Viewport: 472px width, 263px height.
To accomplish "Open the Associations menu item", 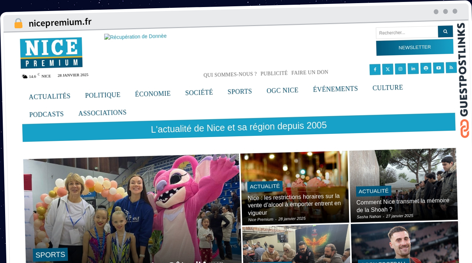I will pos(102,113).
